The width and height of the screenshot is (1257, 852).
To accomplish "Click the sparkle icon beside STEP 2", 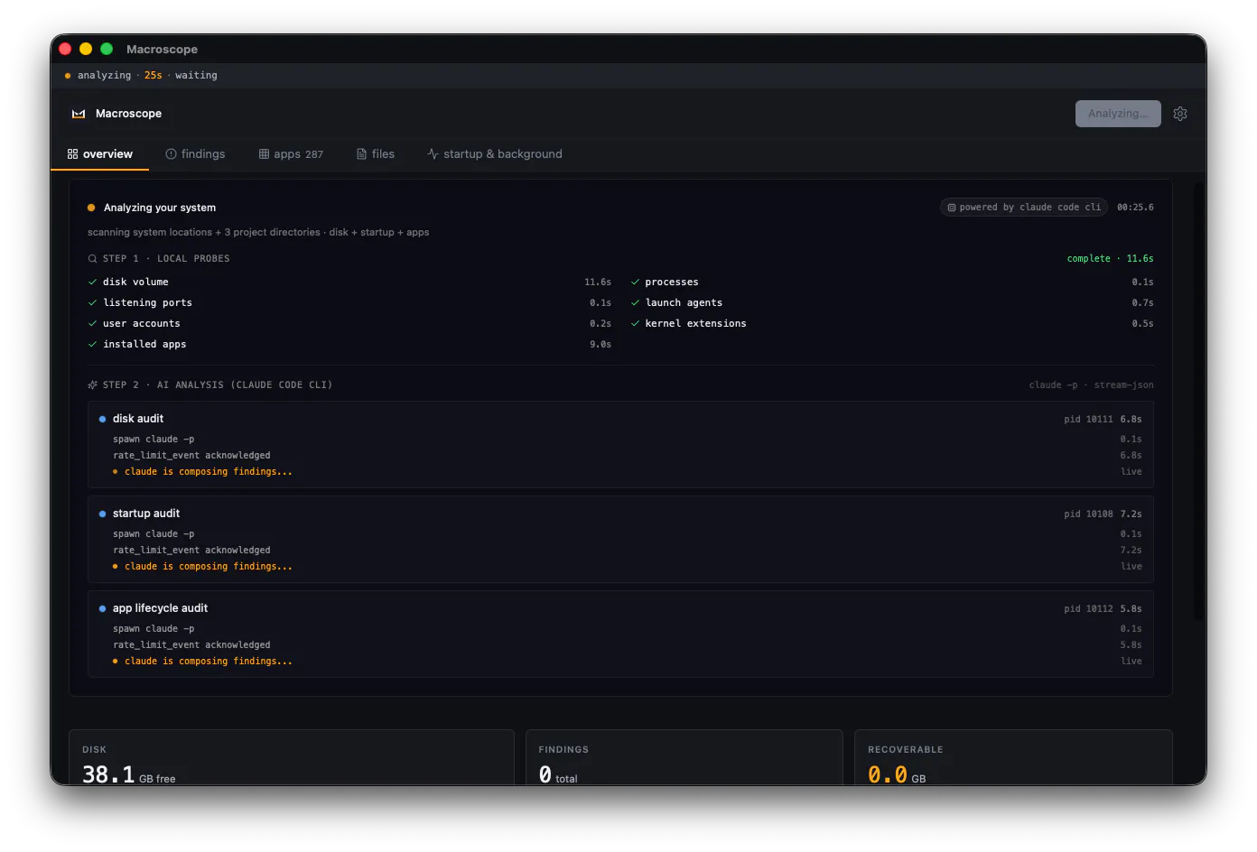I will point(92,385).
